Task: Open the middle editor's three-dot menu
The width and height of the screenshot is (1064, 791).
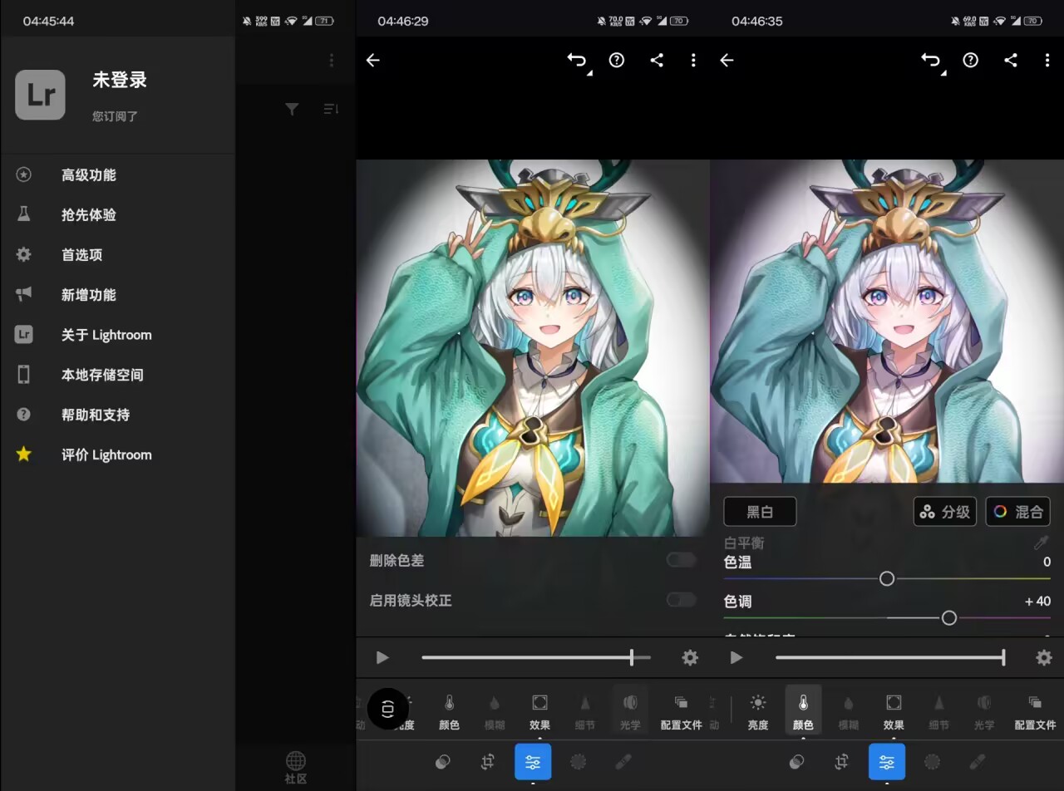Action: tap(693, 60)
